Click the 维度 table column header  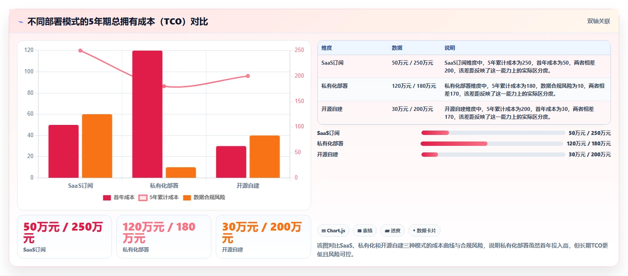[326, 48]
